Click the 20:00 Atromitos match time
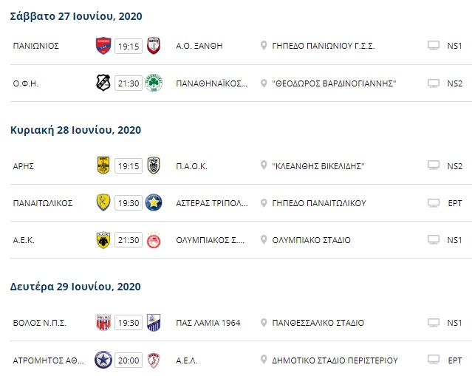Image resolution: width=472 pixels, height=376 pixels. 129,360
